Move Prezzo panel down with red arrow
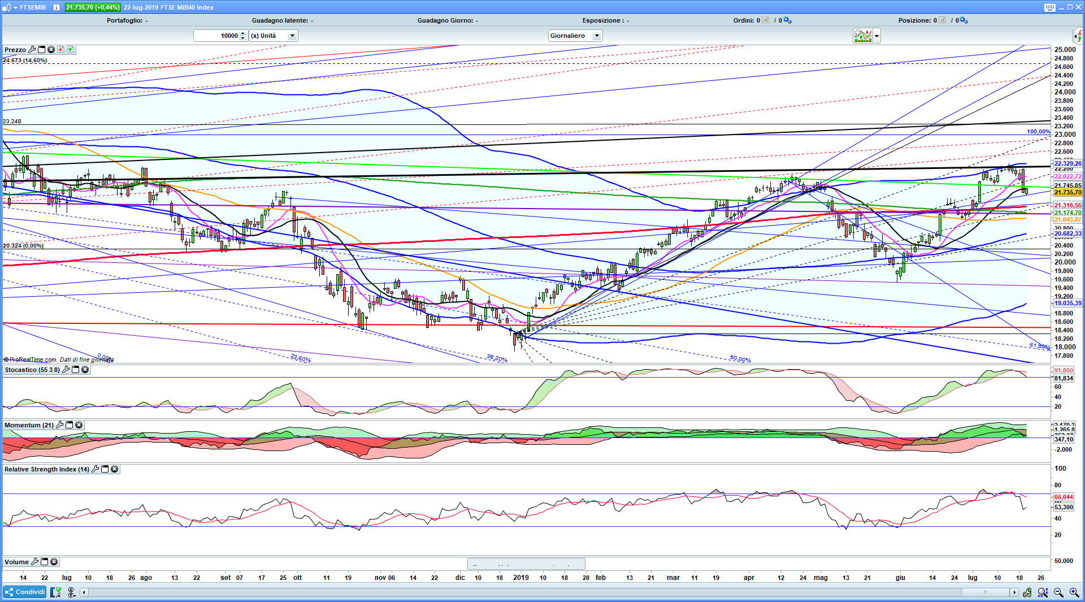Screen dimensions: 1085x602 coord(60,50)
